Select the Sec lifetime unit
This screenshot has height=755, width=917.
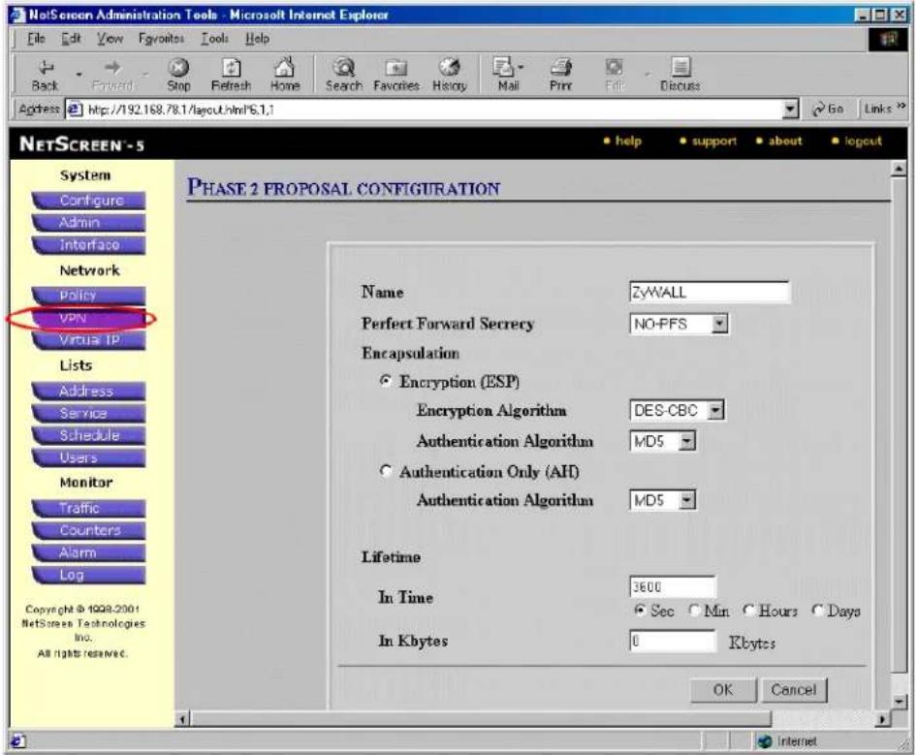click(640, 611)
